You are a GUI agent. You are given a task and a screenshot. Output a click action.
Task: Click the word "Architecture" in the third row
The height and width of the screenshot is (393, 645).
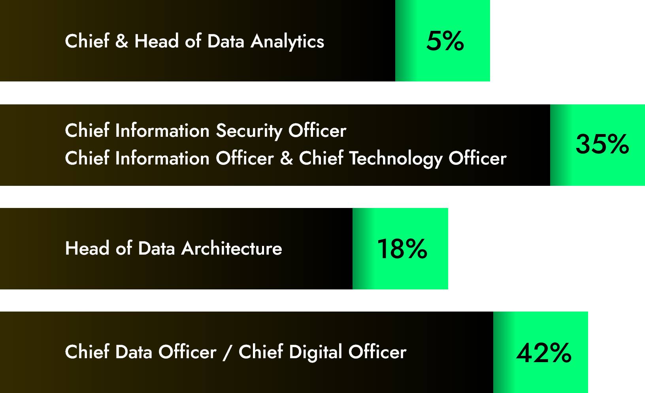(232, 248)
